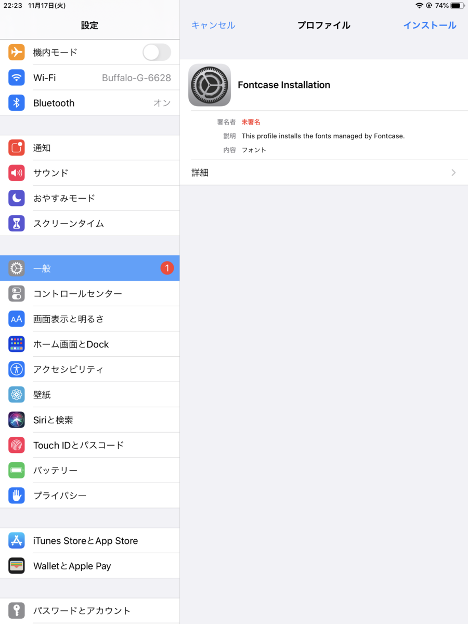Open the Siriと検索 icon
Viewport: 468px width, 624px height.
(x=17, y=420)
